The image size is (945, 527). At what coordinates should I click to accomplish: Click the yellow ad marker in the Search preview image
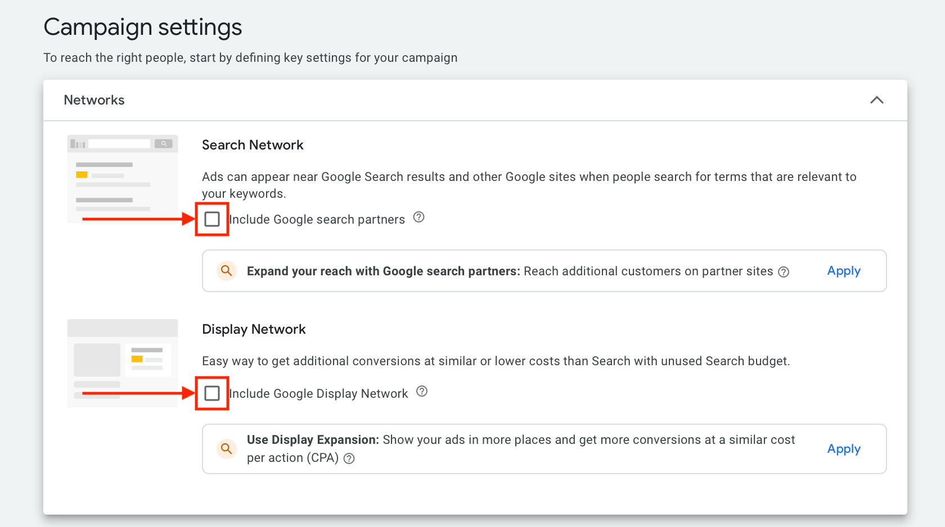82,175
